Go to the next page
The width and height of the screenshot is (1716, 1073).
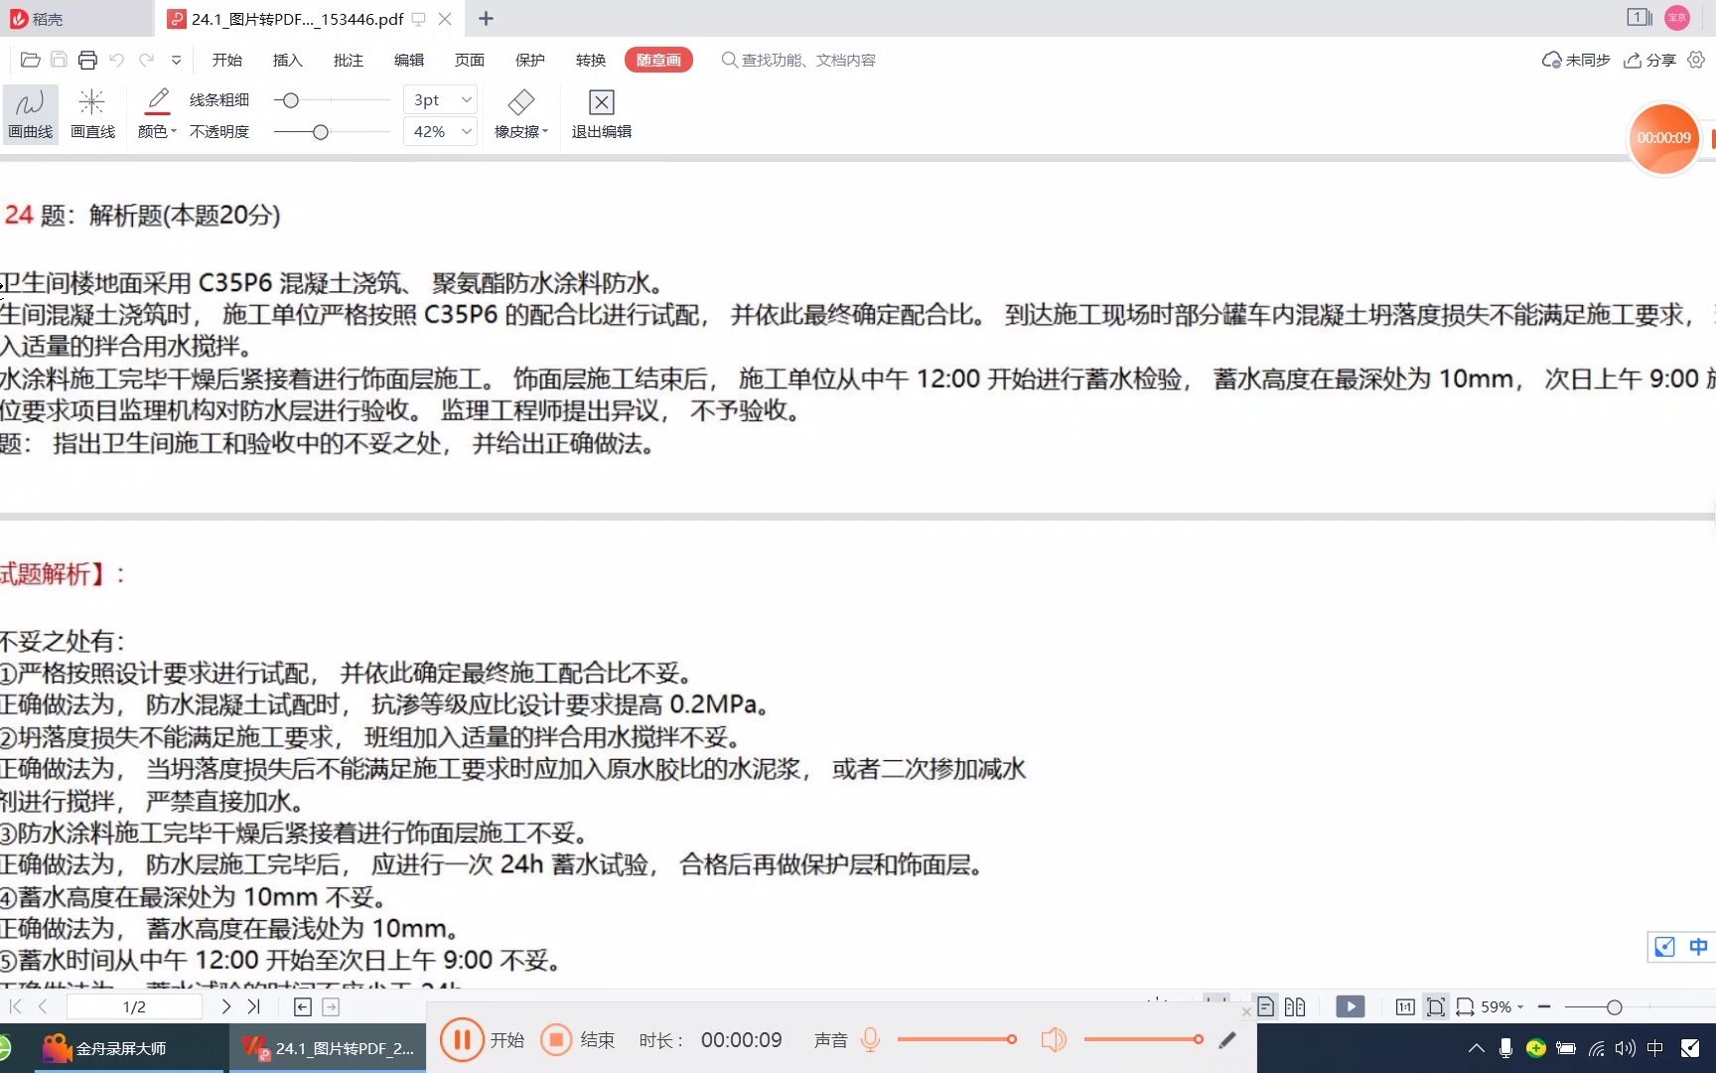[x=226, y=1006]
